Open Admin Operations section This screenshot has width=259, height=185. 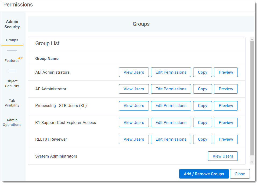pyautogui.click(x=12, y=122)
